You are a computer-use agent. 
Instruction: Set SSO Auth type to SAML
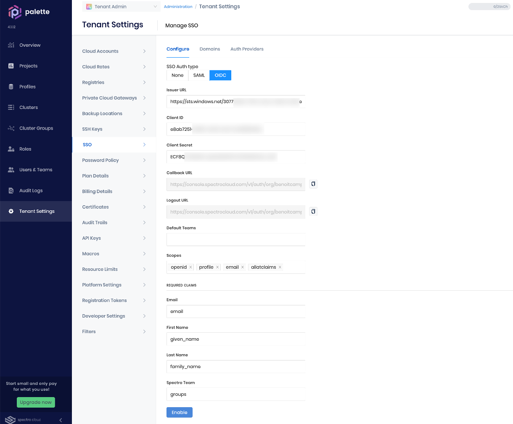click(199, 75)
